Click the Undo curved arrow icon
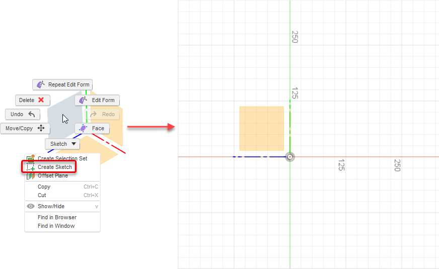The image size is (439, 269). pos(32,114)
